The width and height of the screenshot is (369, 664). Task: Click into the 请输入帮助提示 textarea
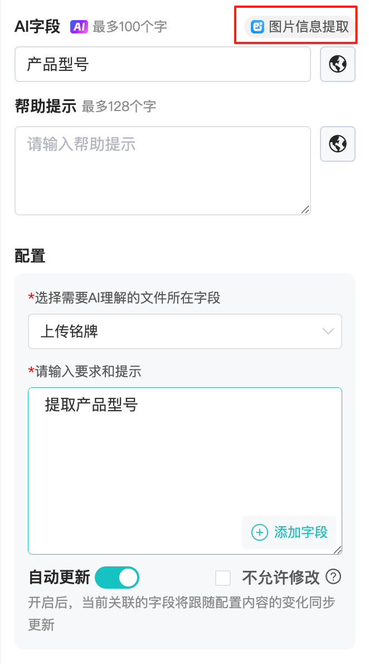click(162, 170)
